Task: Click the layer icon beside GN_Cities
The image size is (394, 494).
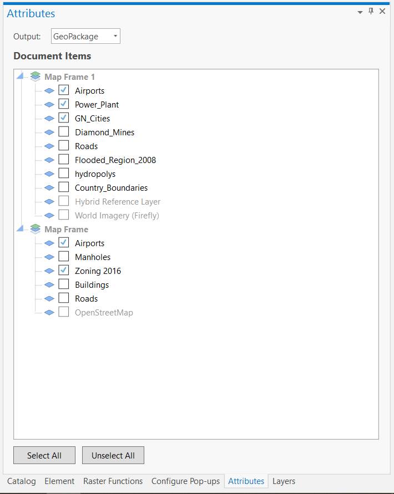Action: click(x=49, y=119)
